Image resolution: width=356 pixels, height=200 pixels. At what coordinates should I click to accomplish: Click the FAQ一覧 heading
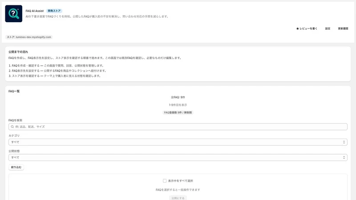[x=14, y=91]
